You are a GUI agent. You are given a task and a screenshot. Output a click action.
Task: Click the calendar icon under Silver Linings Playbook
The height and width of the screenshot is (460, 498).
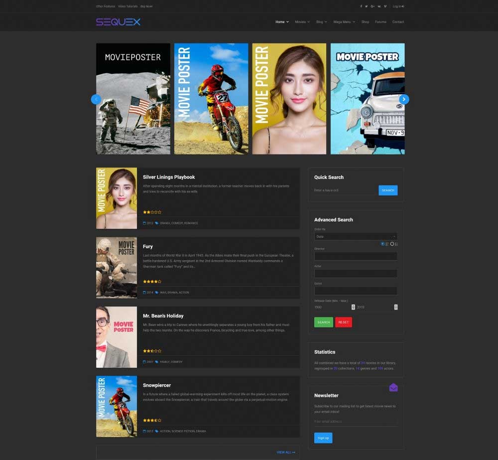point(144,223)
